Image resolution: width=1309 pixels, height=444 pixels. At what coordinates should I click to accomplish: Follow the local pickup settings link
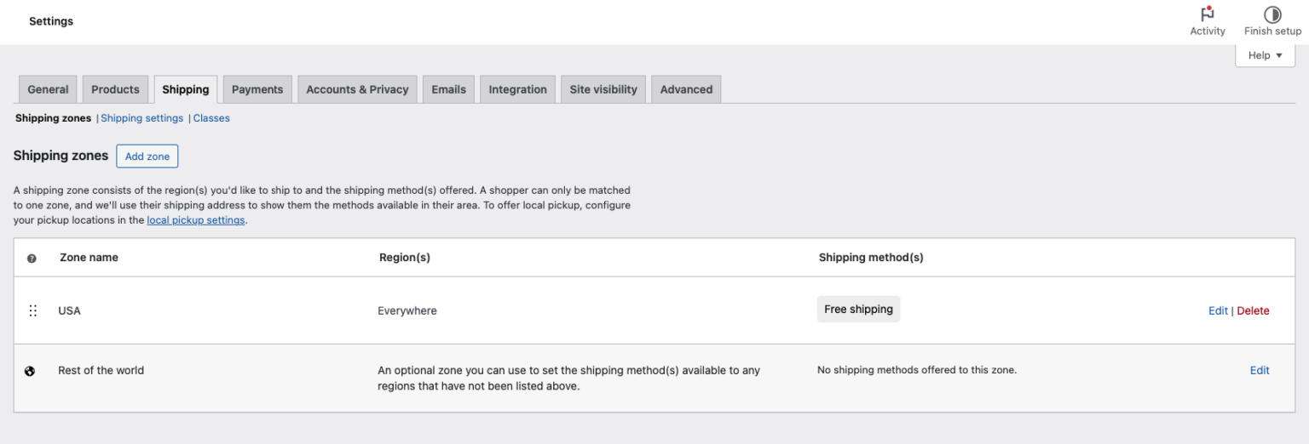click(x=196, y=220)
